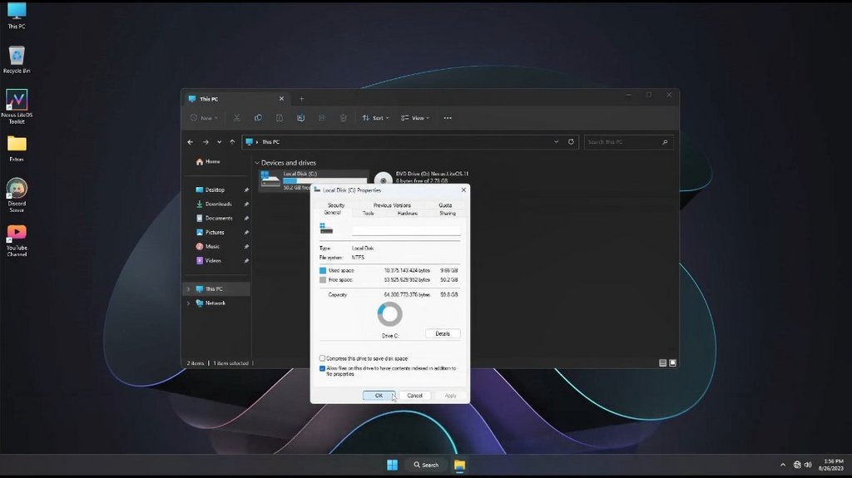852x478 pixels.
Task: Click the Cut icon in Explorer toolbar
Action: point(237,118)
